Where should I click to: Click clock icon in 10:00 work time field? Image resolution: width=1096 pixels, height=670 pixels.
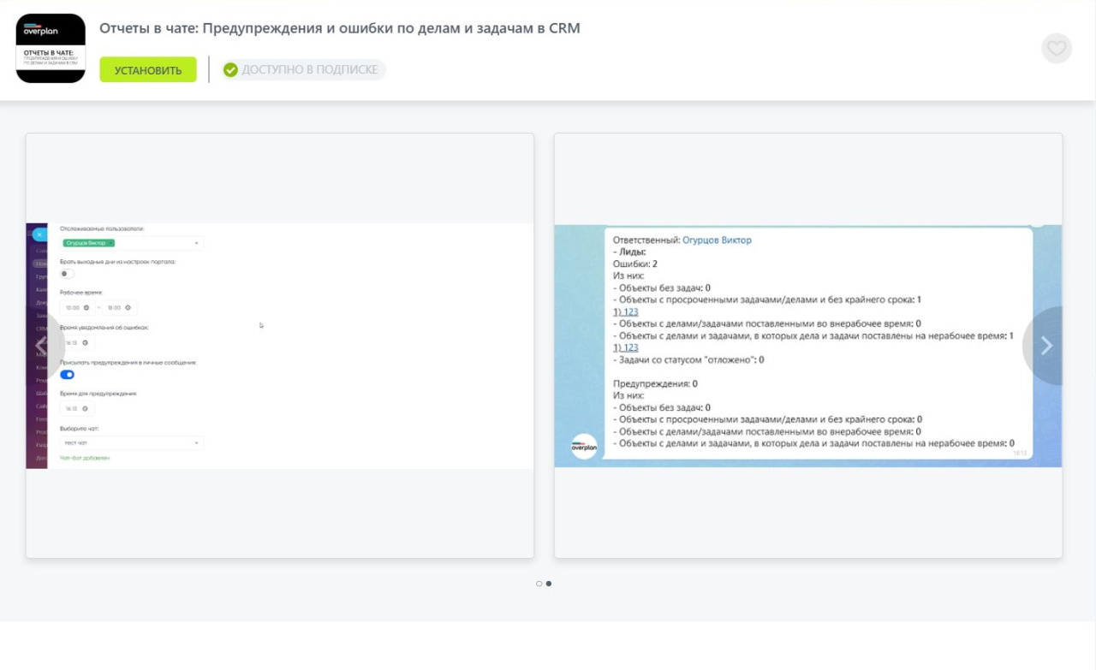coord(86,307)
